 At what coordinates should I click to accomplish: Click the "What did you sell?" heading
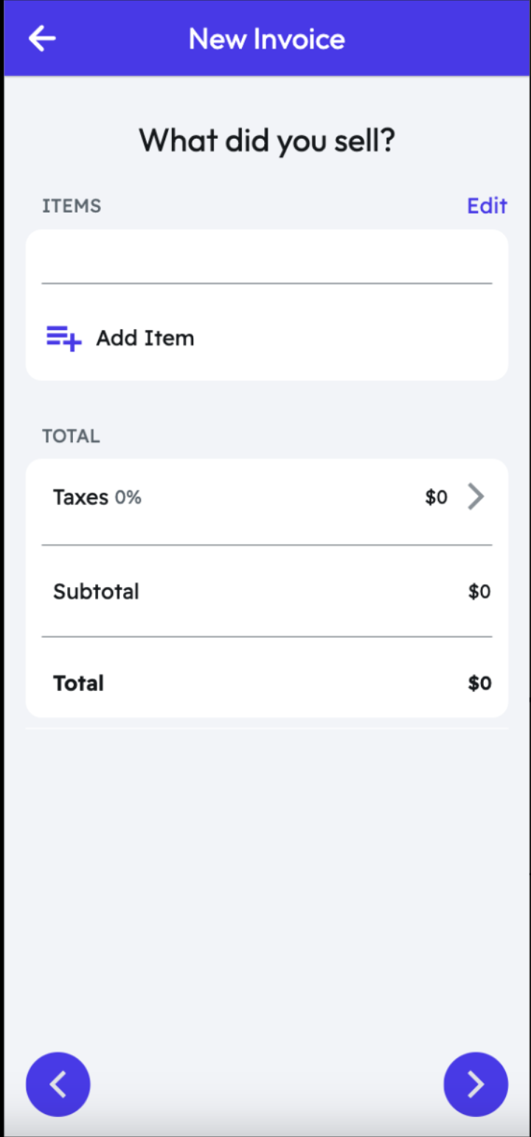click(x=267, y=140)
